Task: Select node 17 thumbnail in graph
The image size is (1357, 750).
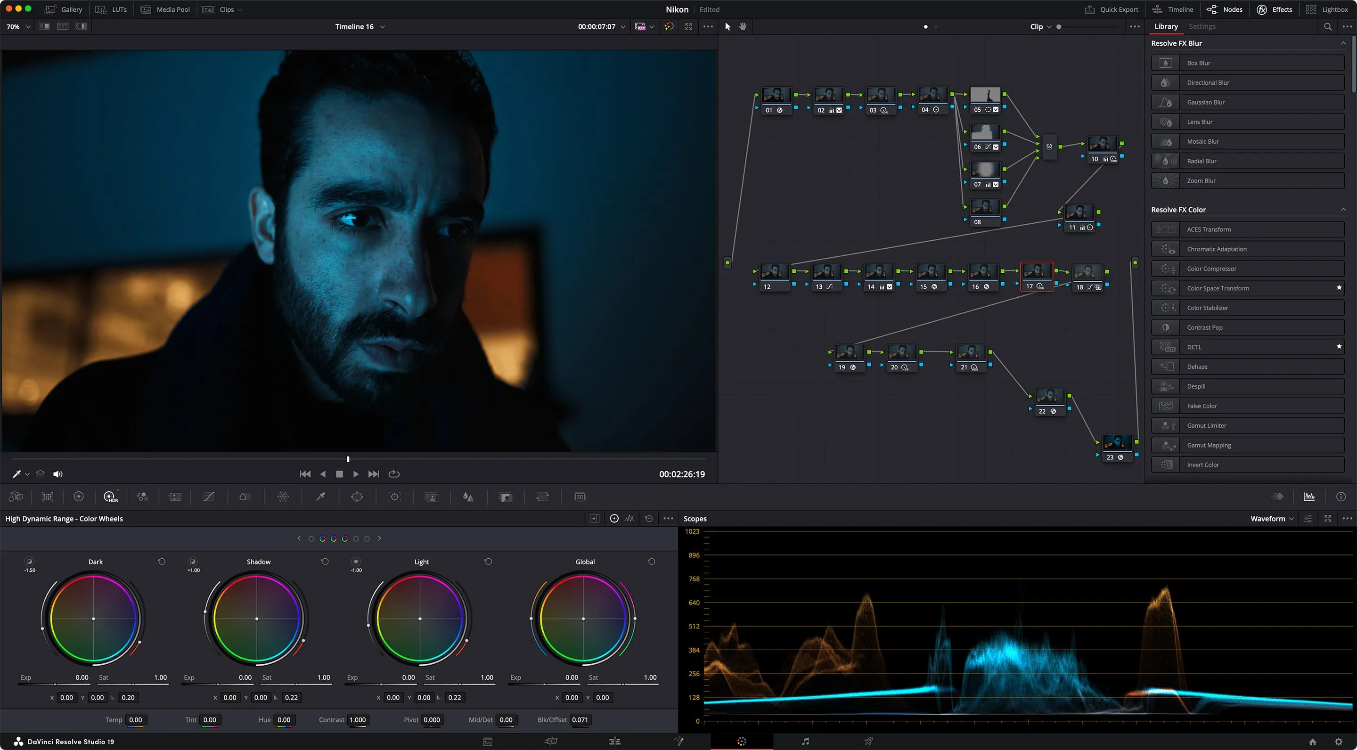Action: coord(1036,271)
